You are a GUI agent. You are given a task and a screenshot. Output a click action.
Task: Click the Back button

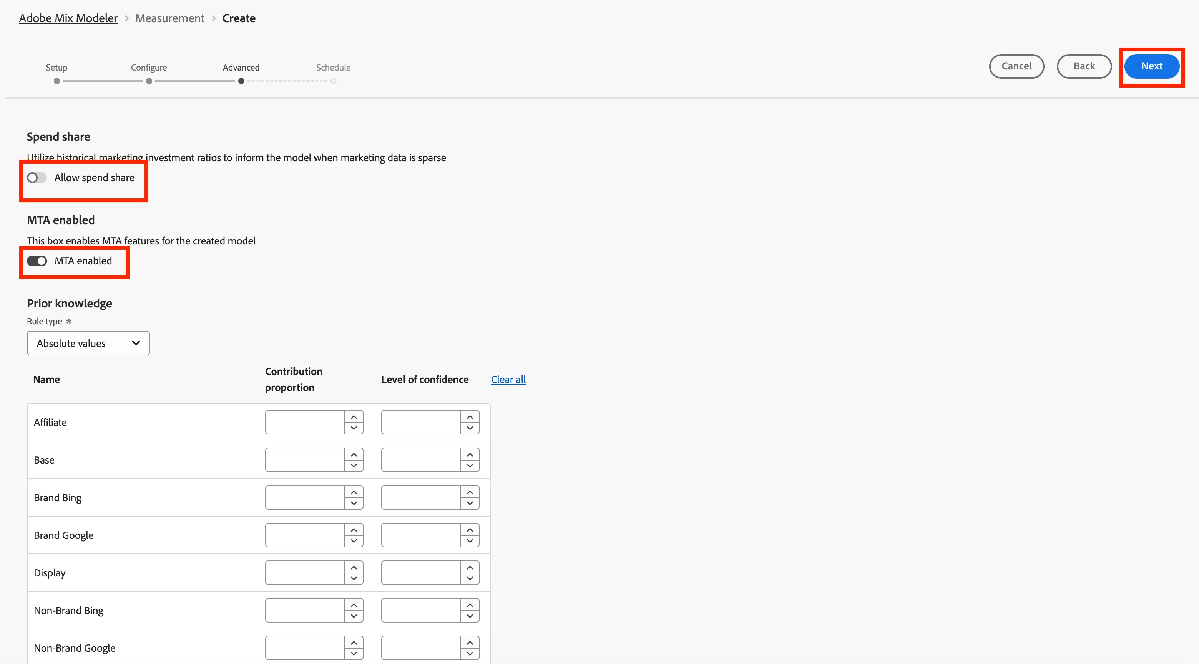[1084, 66]
